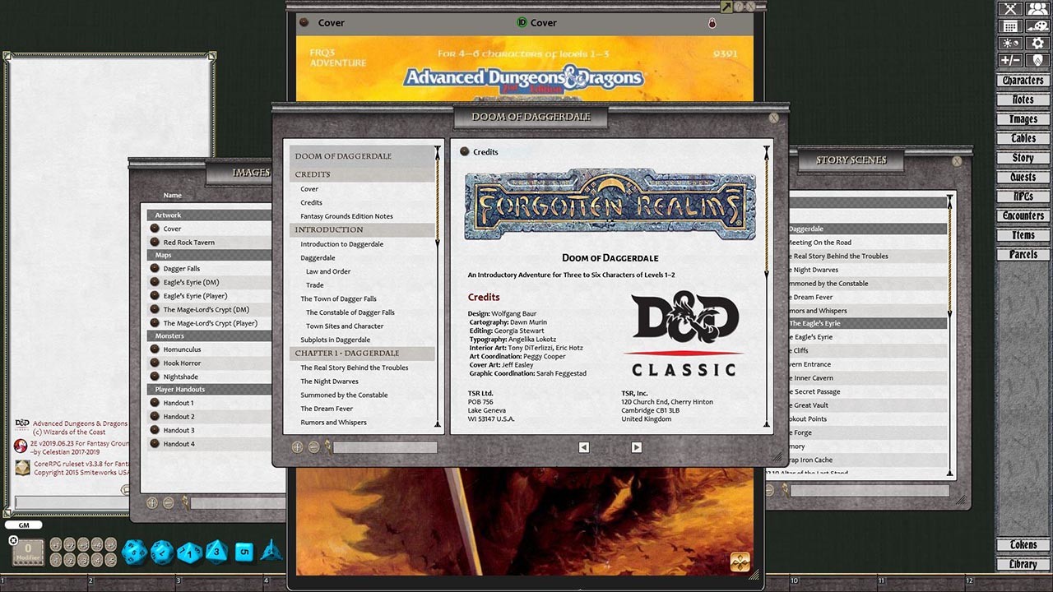Collapse the CHAPTER 1 - DAGGERDALE header
Viewport: 1053px width, 592px height.
362,354
